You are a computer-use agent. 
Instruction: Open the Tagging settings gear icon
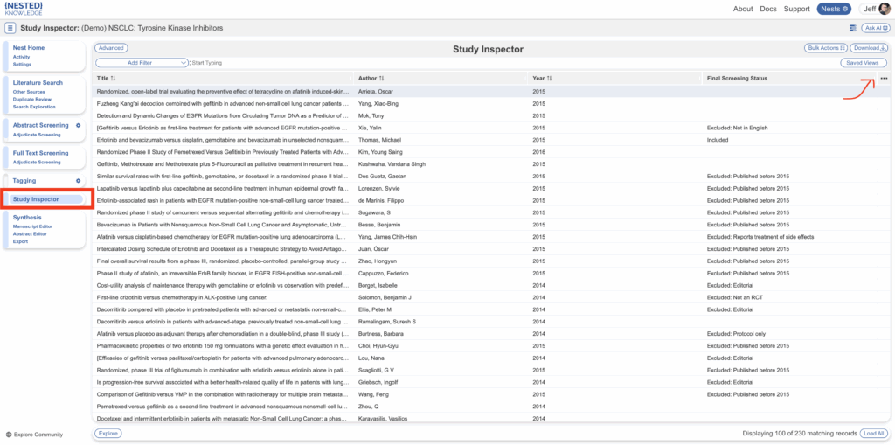(x=79, y=181)
